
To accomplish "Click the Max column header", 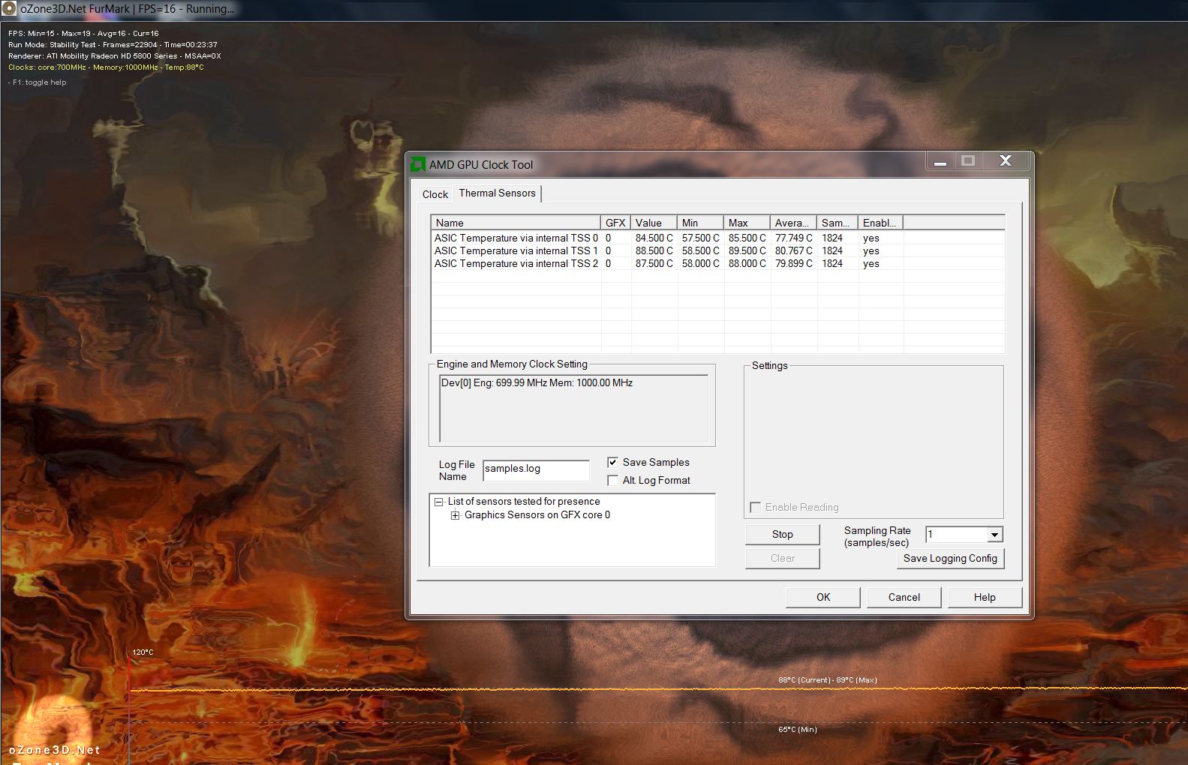I will 747,223.
